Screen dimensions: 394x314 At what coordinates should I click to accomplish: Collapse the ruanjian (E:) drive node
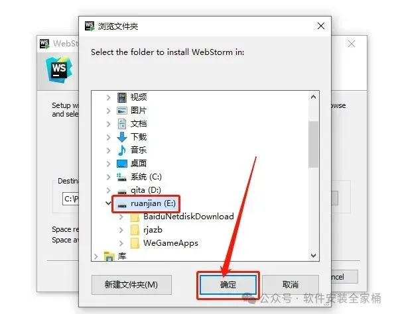(x=108, y=203)
